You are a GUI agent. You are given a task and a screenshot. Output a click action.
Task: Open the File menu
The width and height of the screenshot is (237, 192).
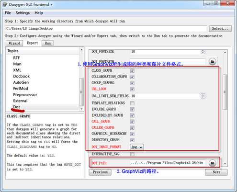pyautogui.click(x=8, y=13)
